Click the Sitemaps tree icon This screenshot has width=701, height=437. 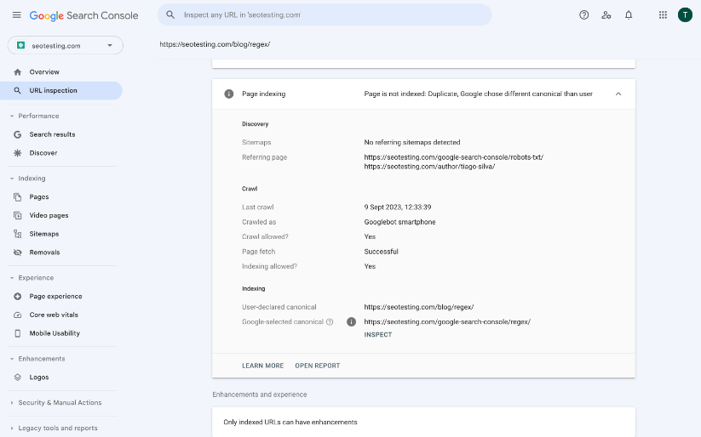17,234
